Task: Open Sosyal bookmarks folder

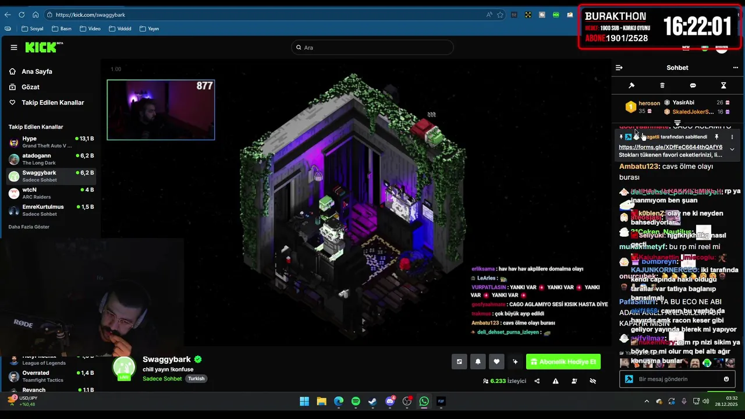Action: pos(32,29)
